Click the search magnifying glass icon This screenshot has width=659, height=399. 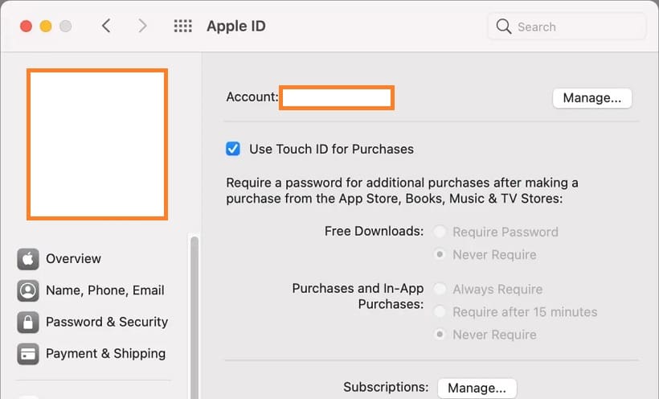click(x=504, y=27)
